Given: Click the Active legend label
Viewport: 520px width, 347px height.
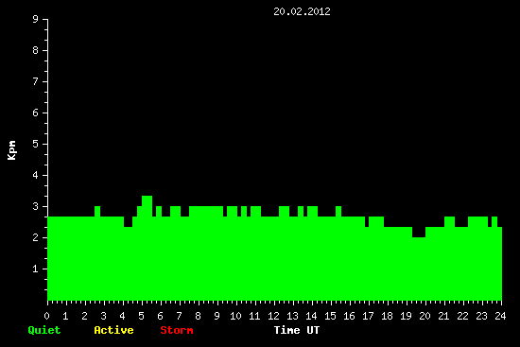Looking at the screenshot, I should coord(113,330).
